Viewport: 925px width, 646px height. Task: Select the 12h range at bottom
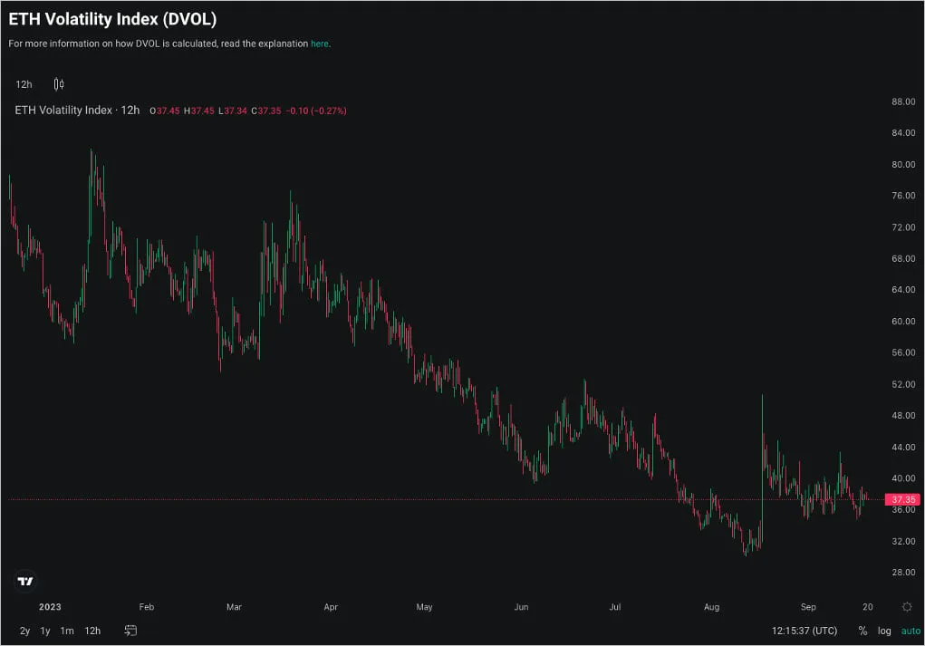(92, 631)
